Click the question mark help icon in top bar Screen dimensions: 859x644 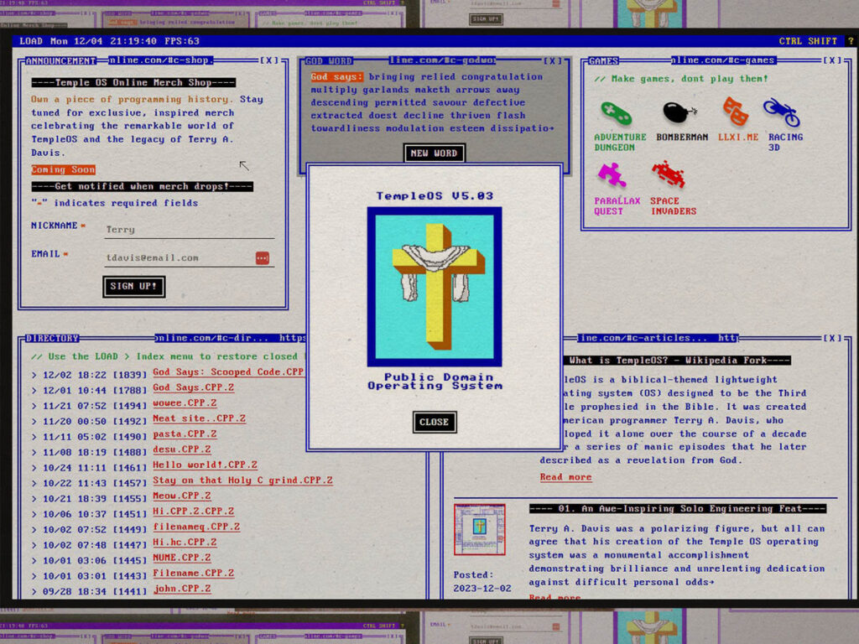coord(851,41)
